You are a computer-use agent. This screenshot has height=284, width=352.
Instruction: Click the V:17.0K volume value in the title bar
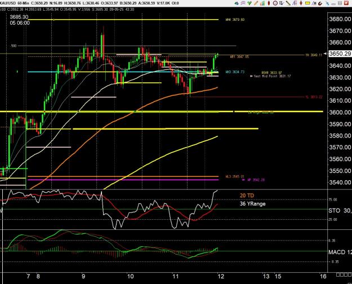tap(162, 3)
